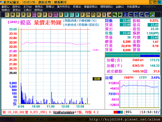Viewport: 162px width, 122px height.
Task: Open the 說明(H) help menu
Action: (x=39, y=10)
